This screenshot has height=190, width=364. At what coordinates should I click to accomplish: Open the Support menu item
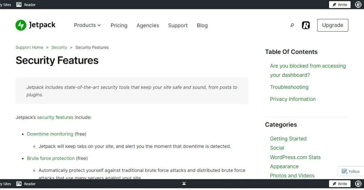(x=178, y=25)
